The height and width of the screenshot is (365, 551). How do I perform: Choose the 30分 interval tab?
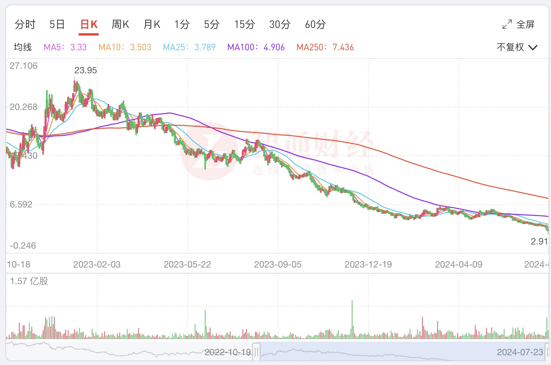point(280,25)
